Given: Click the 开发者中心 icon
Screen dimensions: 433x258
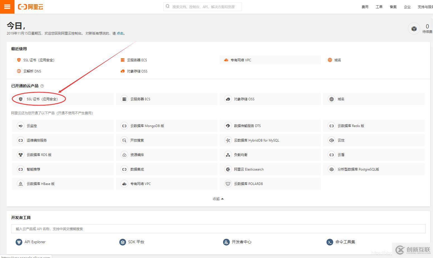Looking at the screenshot, I should click(x=226, y=242).
